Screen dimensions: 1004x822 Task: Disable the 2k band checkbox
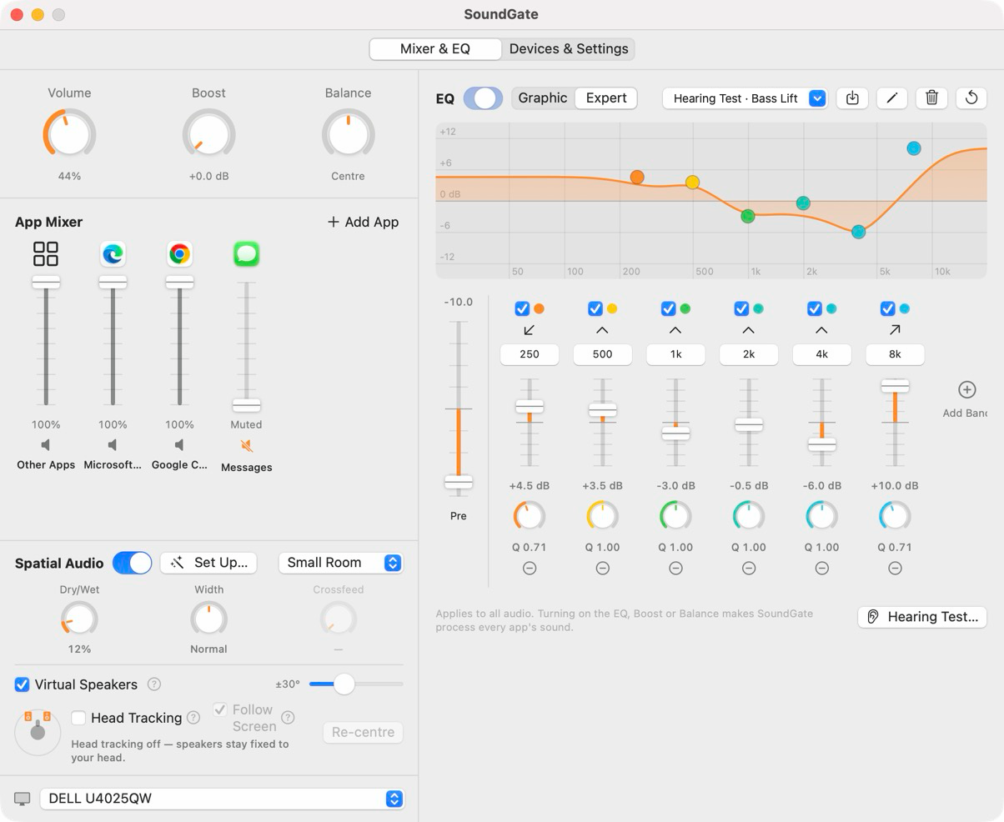pyautogui.click(x=741, y=308)
